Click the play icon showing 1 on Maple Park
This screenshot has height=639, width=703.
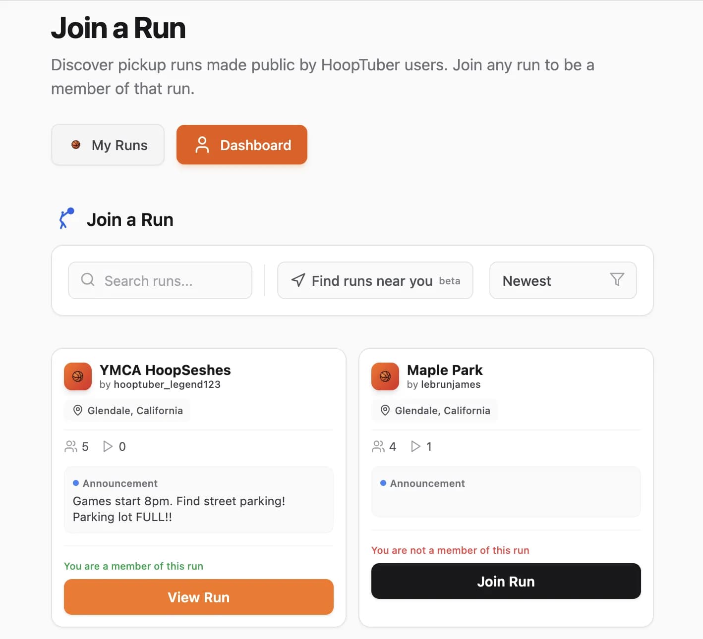415,446
